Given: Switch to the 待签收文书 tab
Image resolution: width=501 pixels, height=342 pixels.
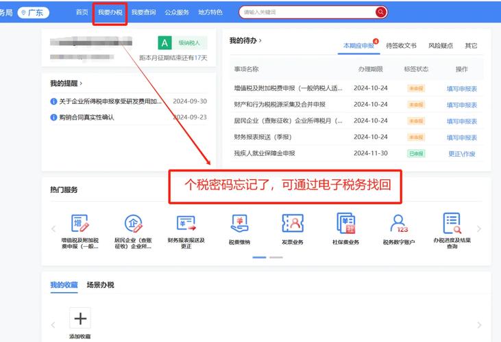Looking at the screenshot, I should (x=401, y=46).
